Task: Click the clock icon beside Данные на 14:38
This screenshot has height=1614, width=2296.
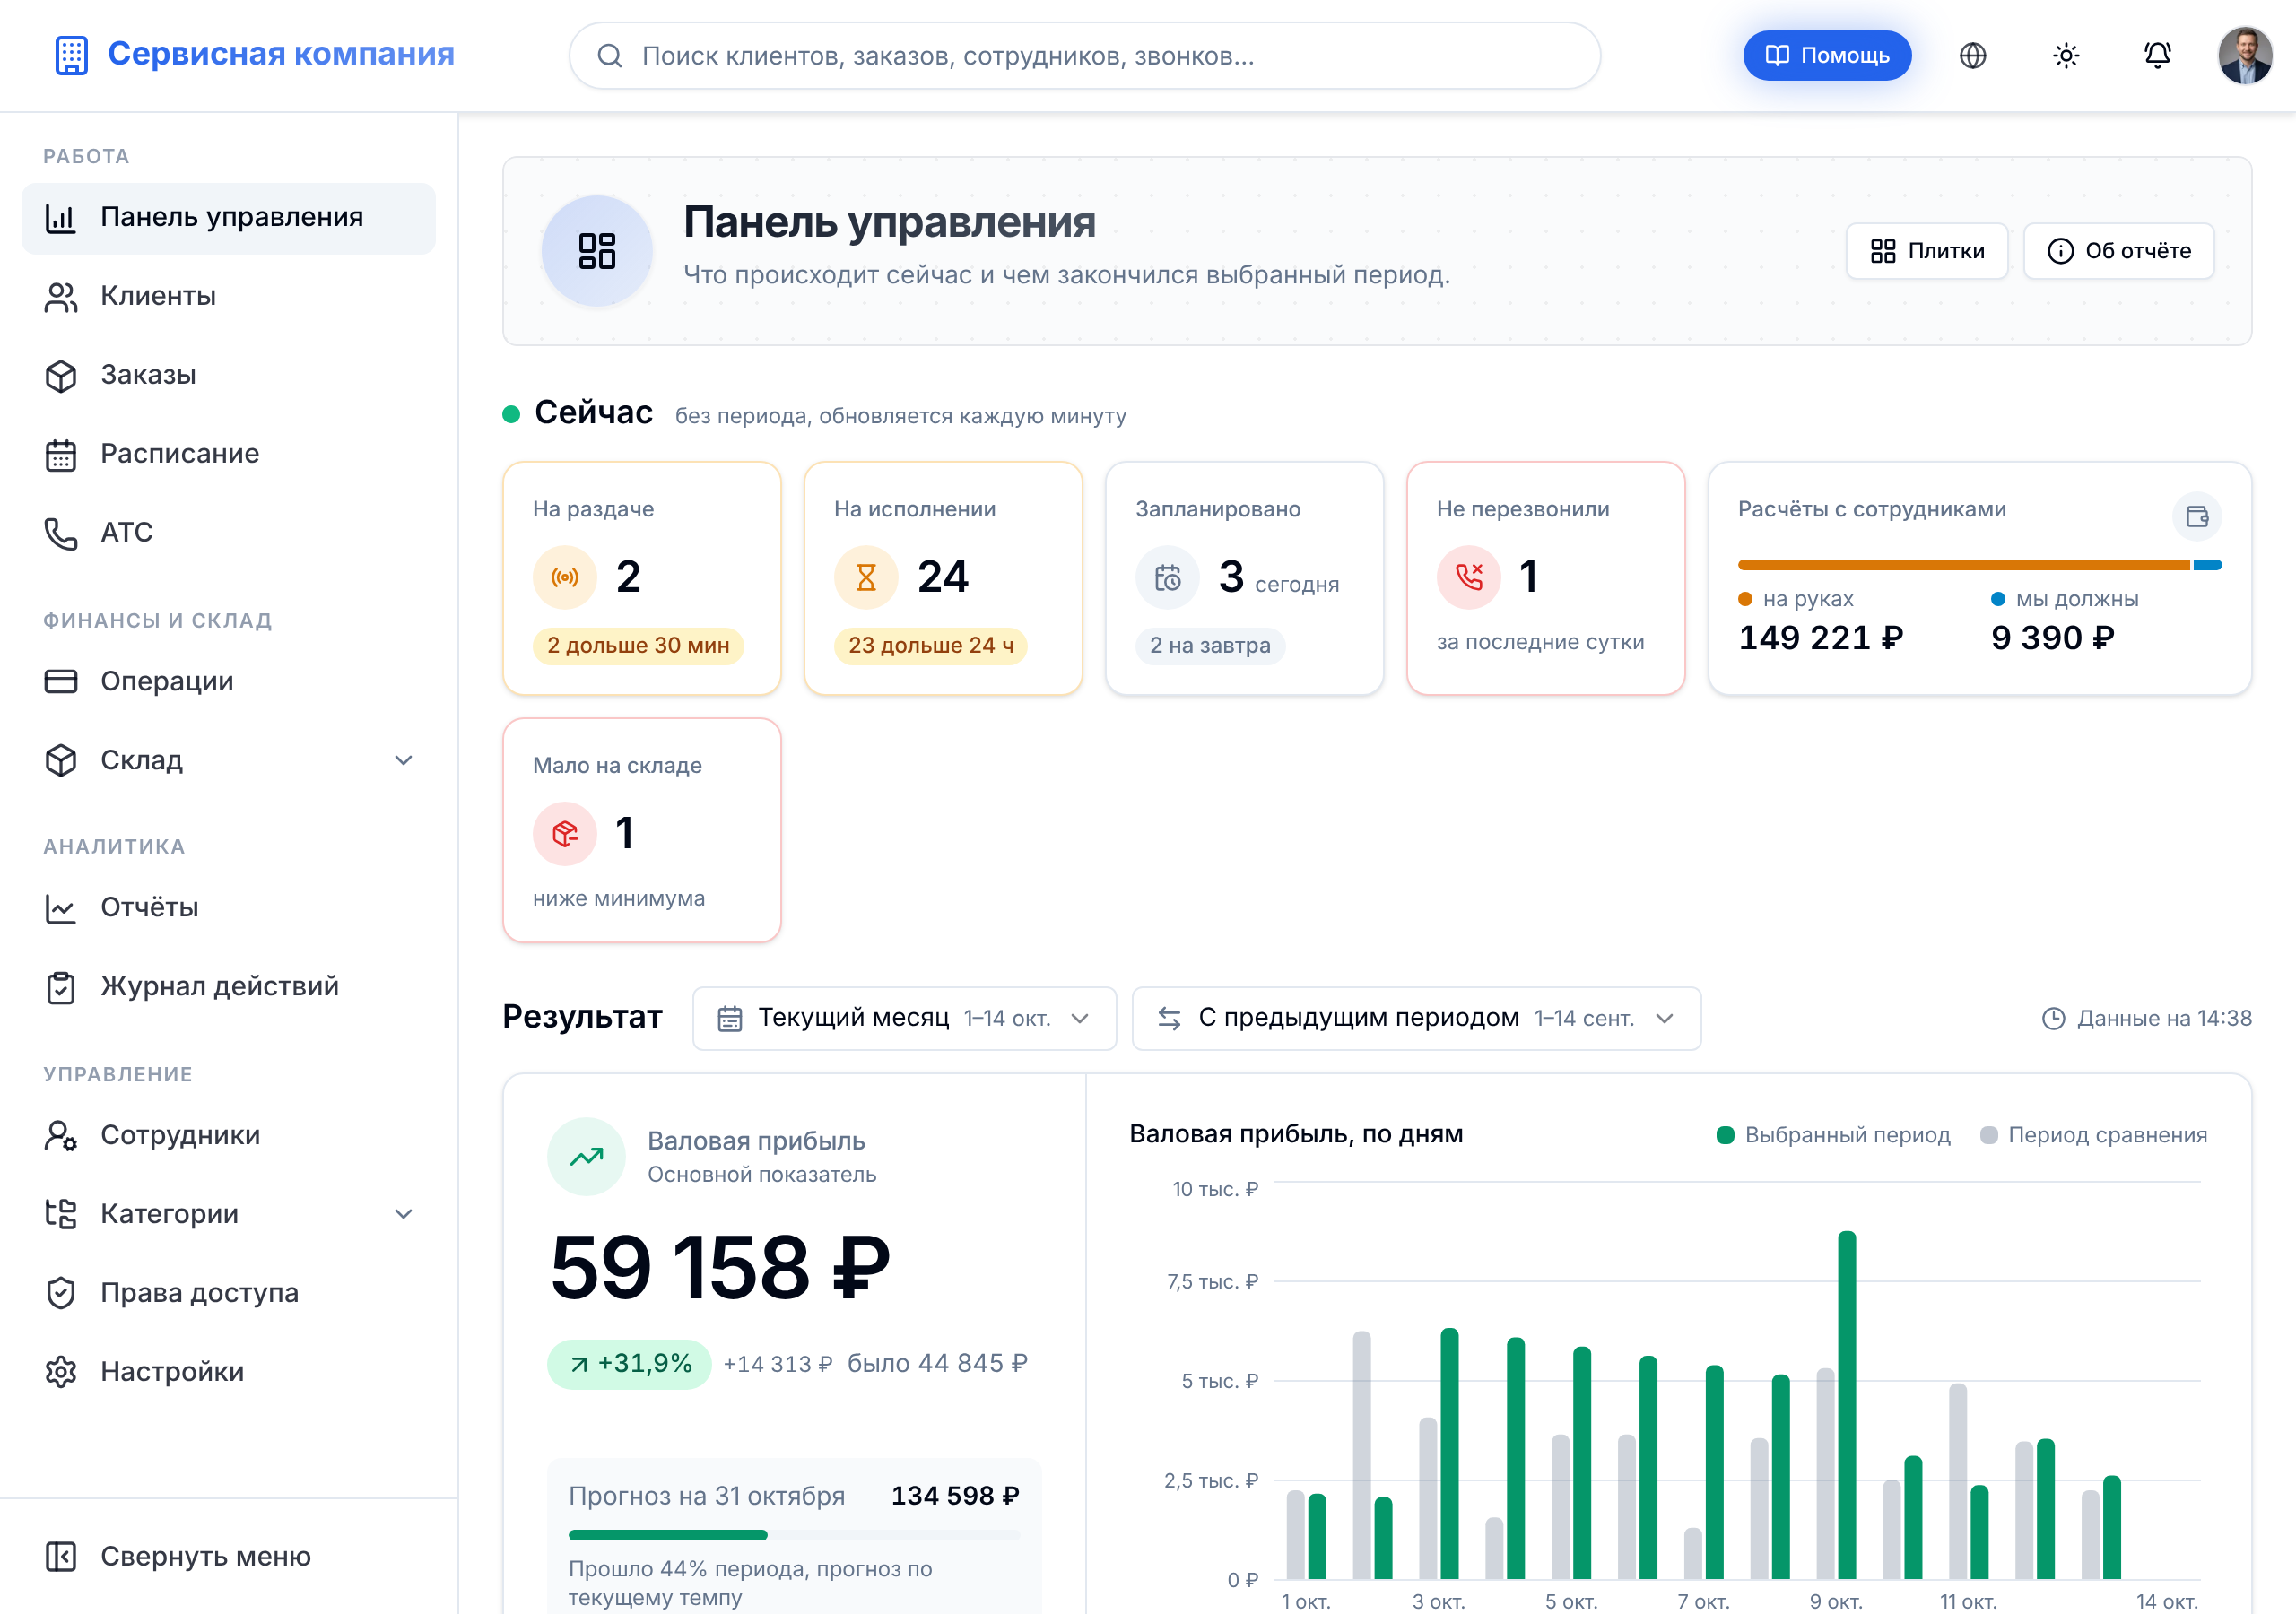Action: pyautogui.click(x=2052, y=1018)
